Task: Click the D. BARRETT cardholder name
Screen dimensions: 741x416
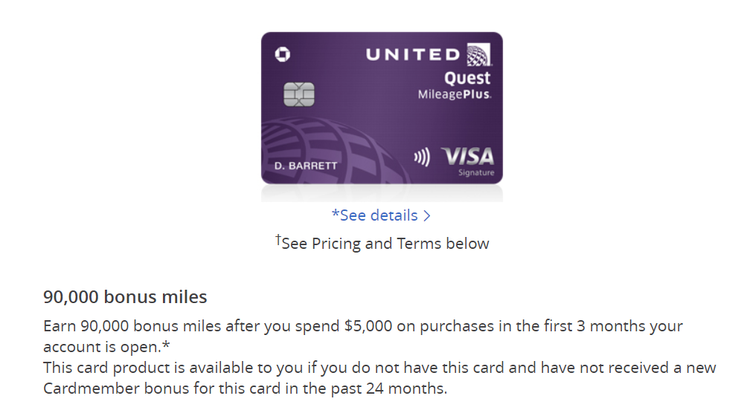Action: 306,166
